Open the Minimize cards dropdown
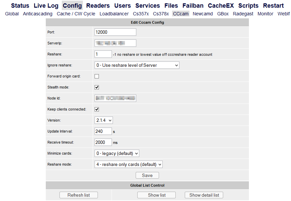 (117, 153)
